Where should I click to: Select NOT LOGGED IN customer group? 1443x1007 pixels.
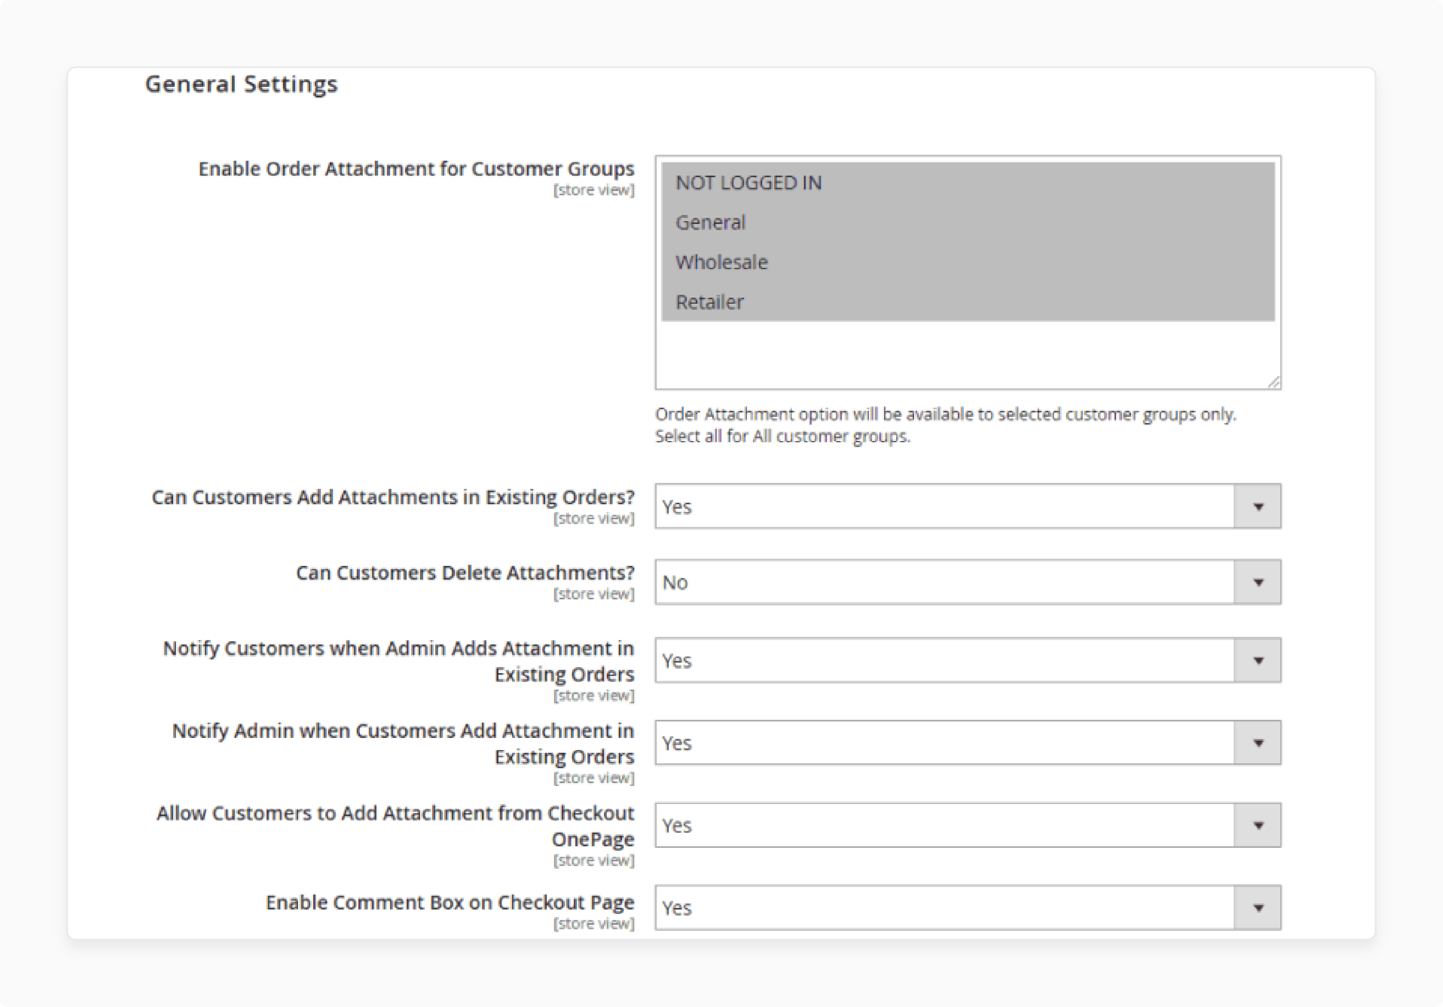coord(968,182)
